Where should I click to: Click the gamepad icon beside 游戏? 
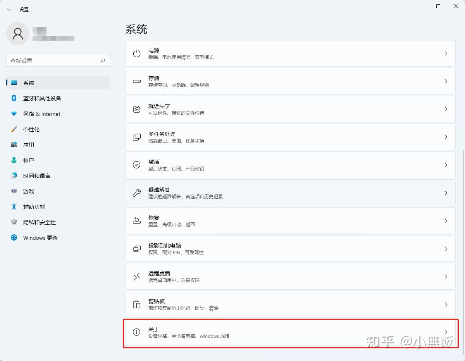(x=14, y=191)
